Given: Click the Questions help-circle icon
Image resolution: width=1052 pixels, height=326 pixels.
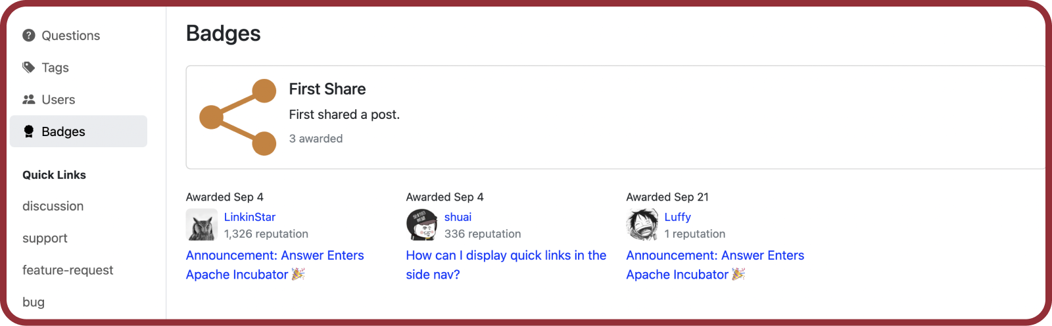Looking at the screenshot, I should coord(29,35).
